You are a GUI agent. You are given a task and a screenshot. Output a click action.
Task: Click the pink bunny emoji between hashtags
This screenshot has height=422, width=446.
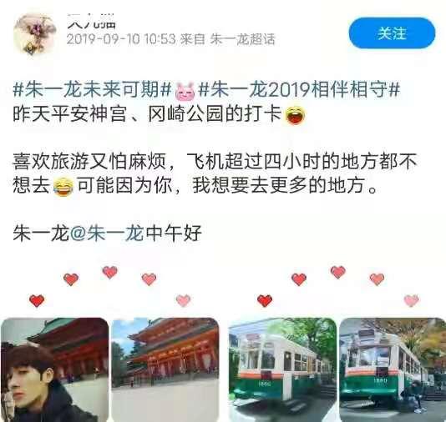[x=185, y=91]
